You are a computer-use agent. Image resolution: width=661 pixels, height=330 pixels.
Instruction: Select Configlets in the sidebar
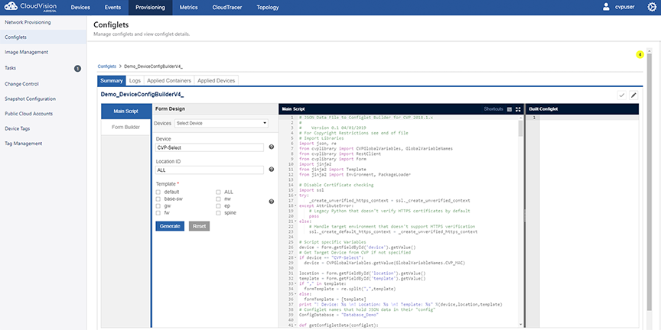43,37
